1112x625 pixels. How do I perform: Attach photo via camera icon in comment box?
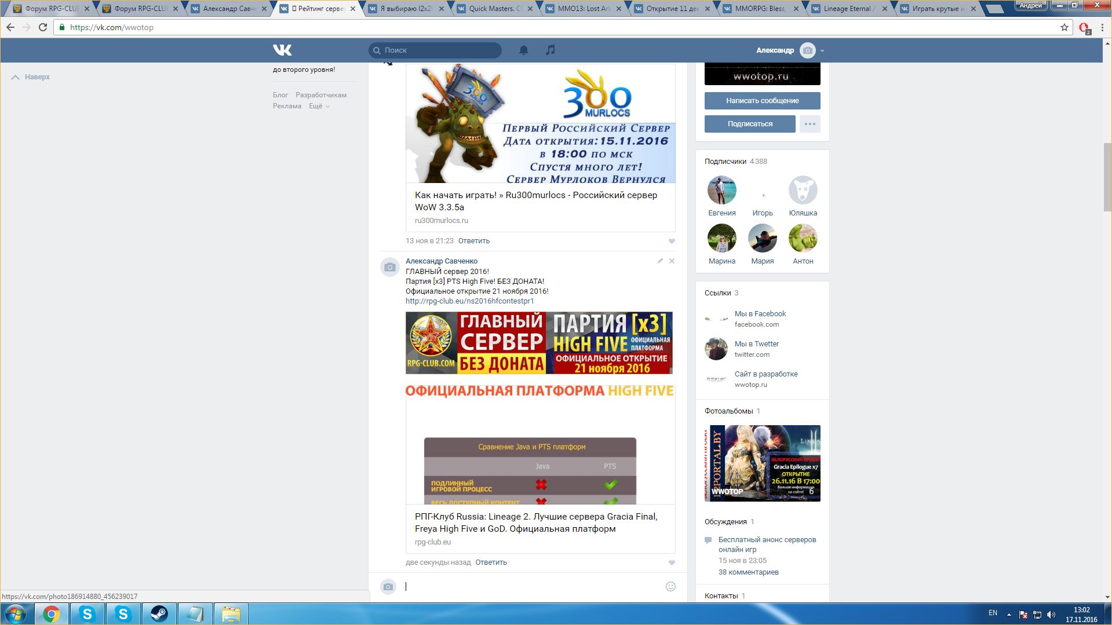point(389,587)
